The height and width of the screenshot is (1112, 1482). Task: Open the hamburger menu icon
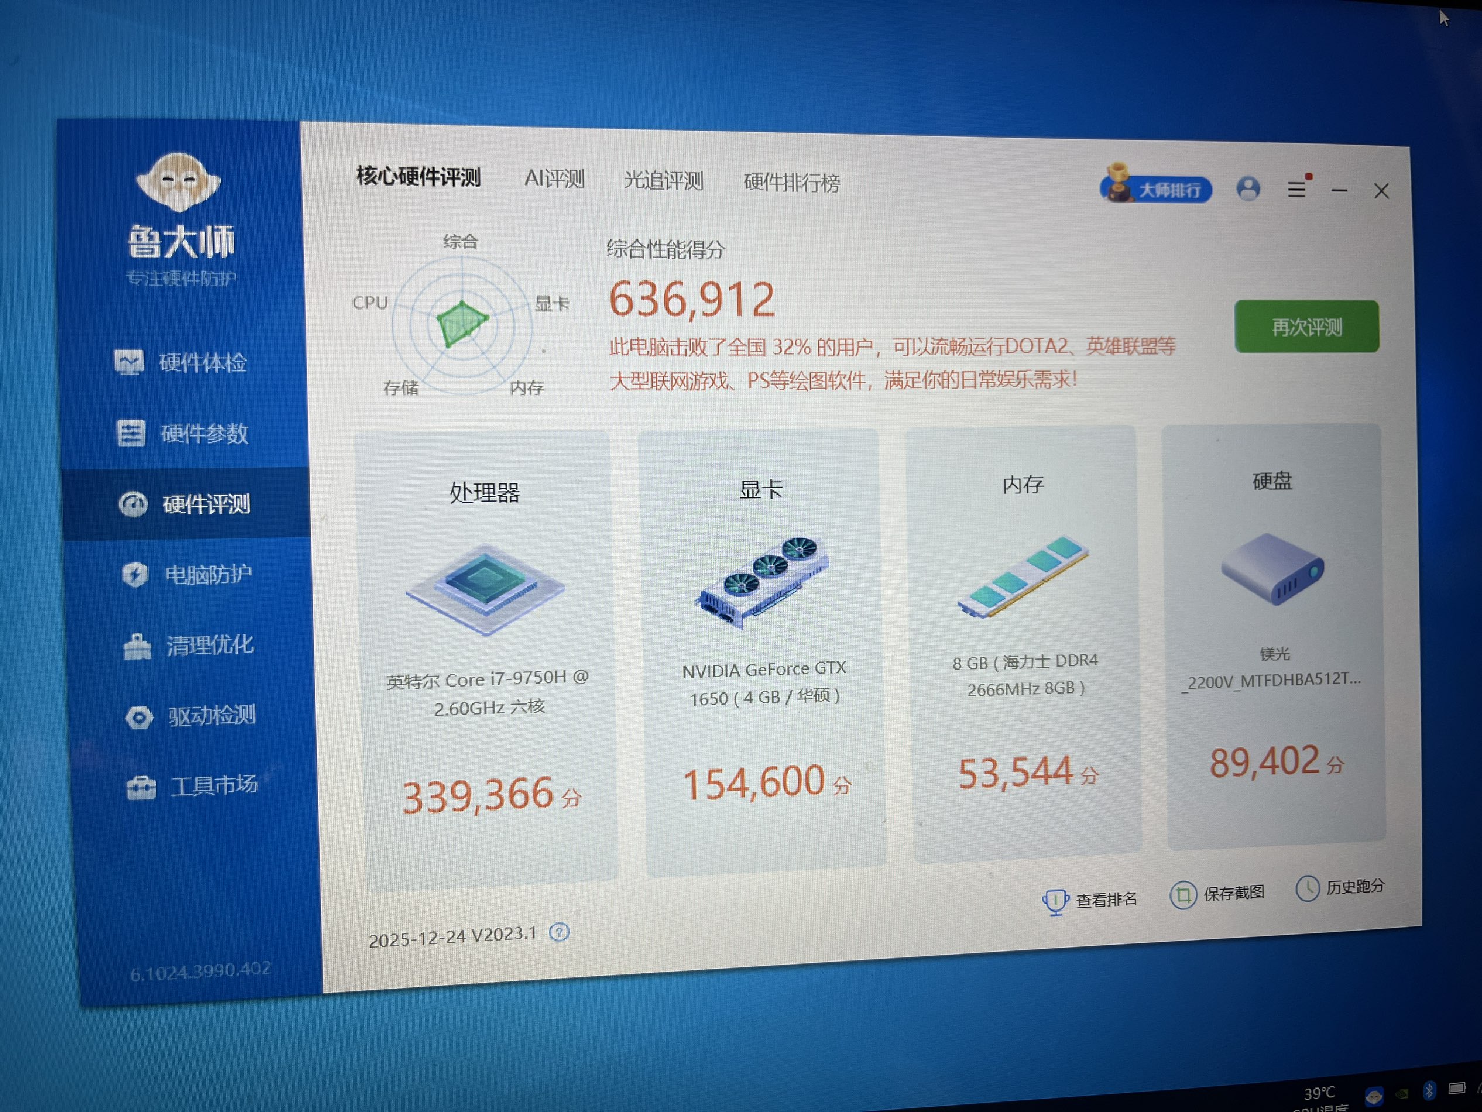[1296, 190]
